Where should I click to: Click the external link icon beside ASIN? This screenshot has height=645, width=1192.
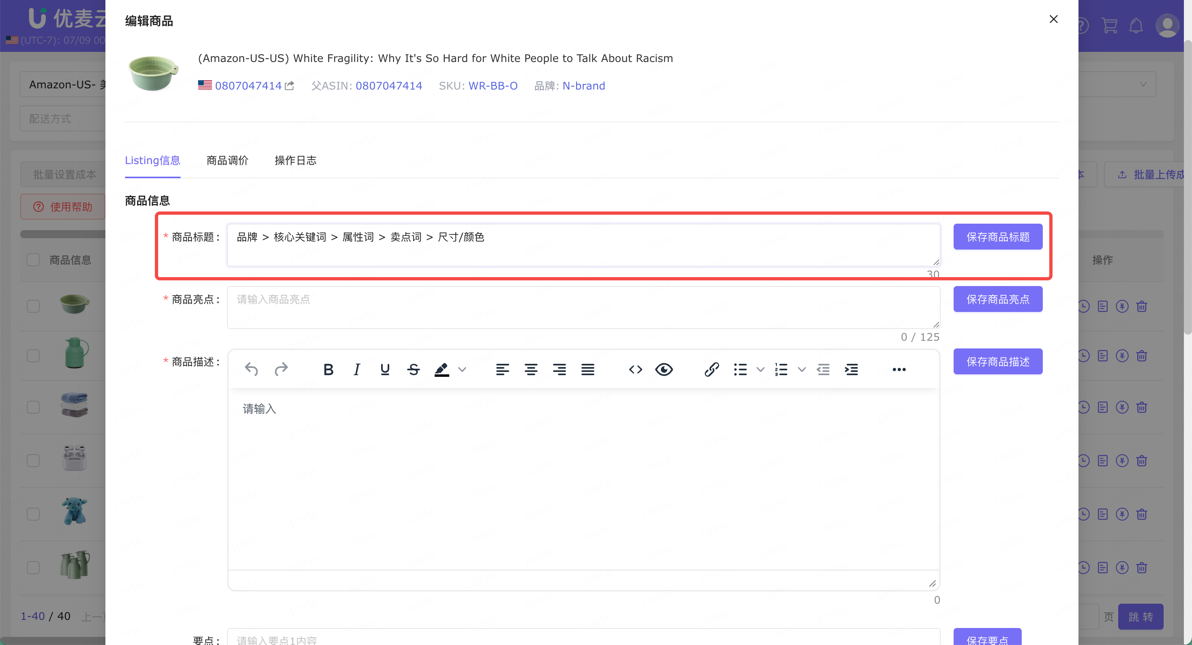tap(289, 85)
